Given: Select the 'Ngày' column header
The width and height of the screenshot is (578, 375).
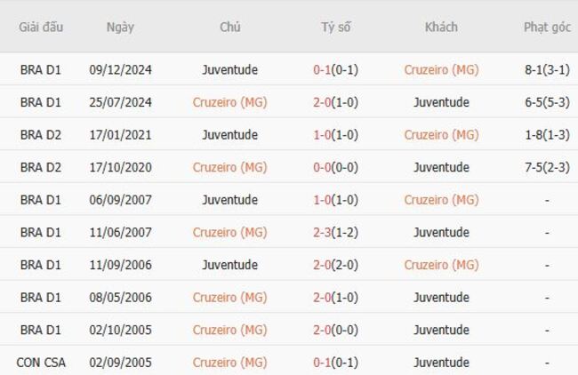Looking at the screenshot, I should [x=120, y=27].
